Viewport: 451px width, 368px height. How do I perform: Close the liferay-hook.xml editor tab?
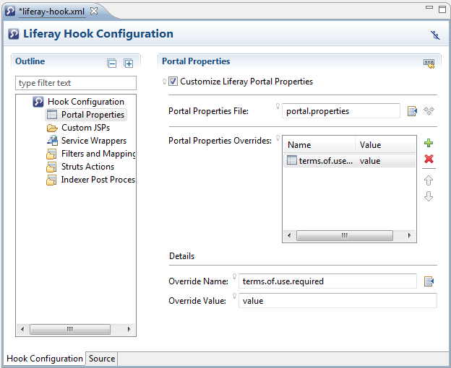coord(94,11)
